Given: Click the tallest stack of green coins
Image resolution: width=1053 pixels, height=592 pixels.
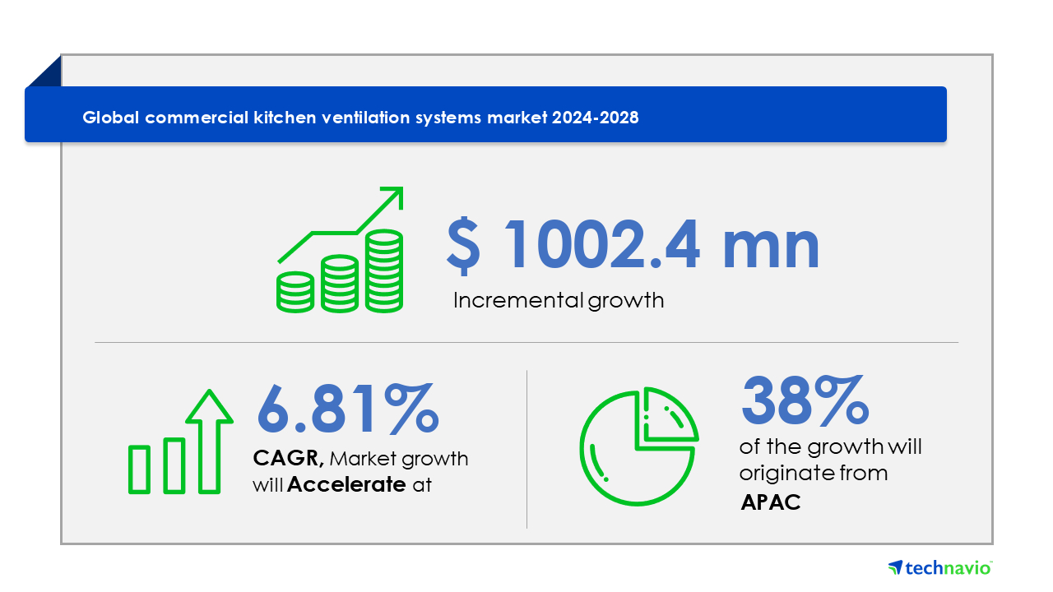Looking at the screenshot, I should point(384,271).
